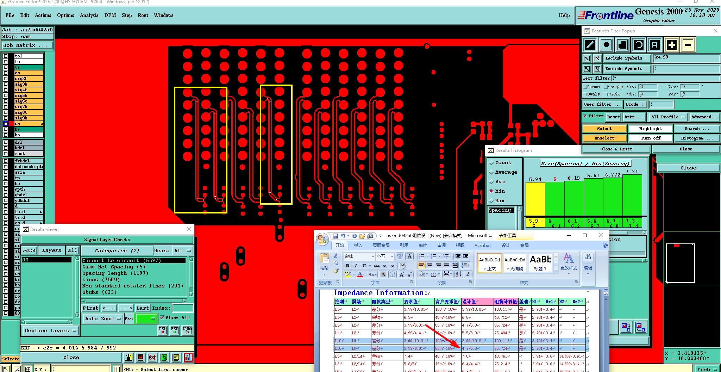
Task: Toggle the positive polarity filter icon
Action: [x=671, y=45]
